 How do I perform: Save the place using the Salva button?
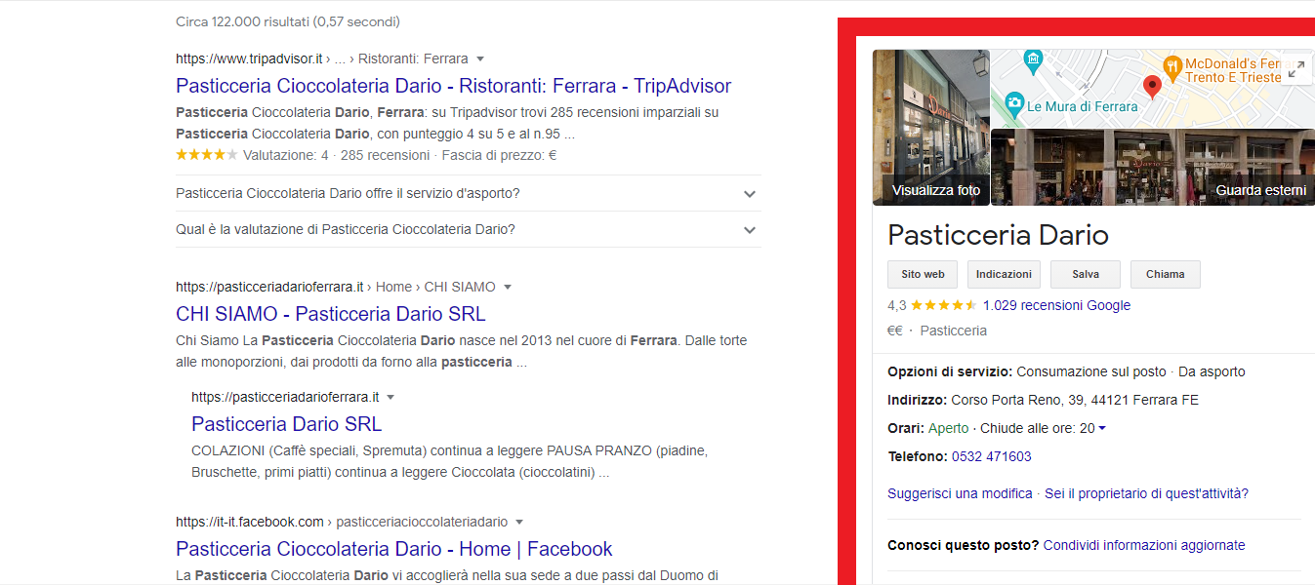click(1085, 274)
